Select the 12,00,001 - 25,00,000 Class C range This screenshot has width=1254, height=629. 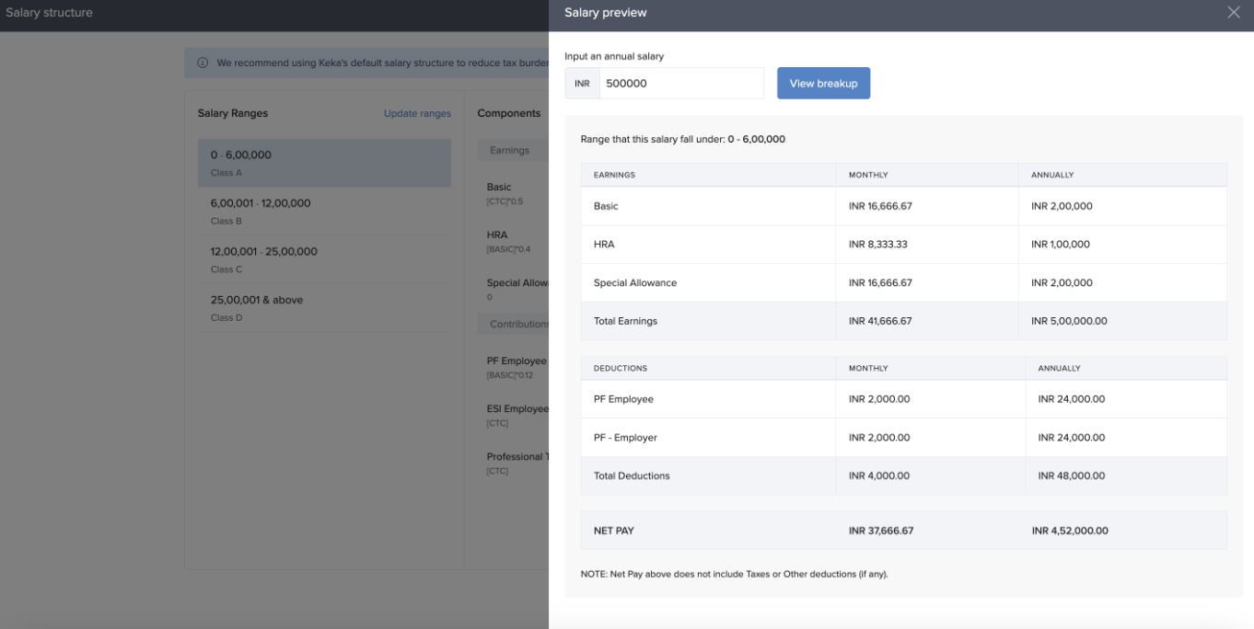coord(324,259)
